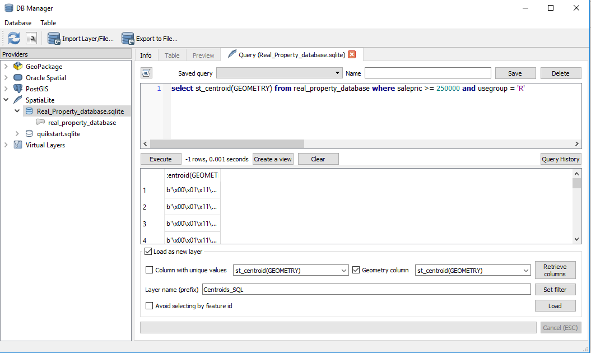Open the unique values column dropdown
591x353 pixels.
[x=291, y=271]
